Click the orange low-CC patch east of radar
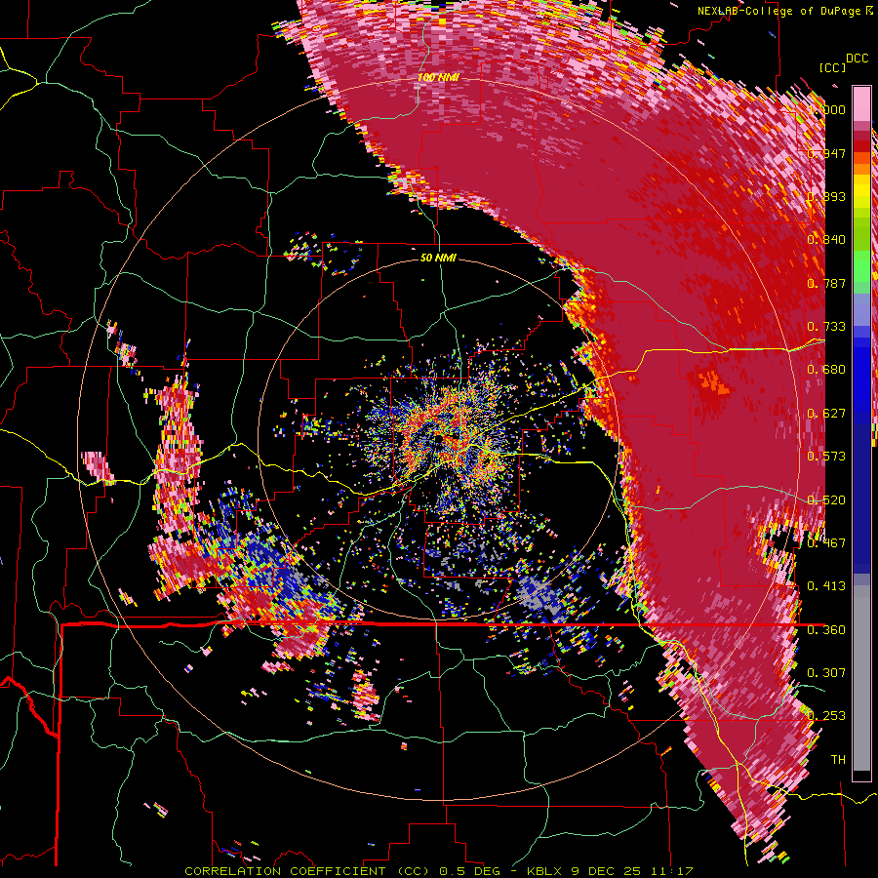Screen dimensions: 878x878 (712, 382)
